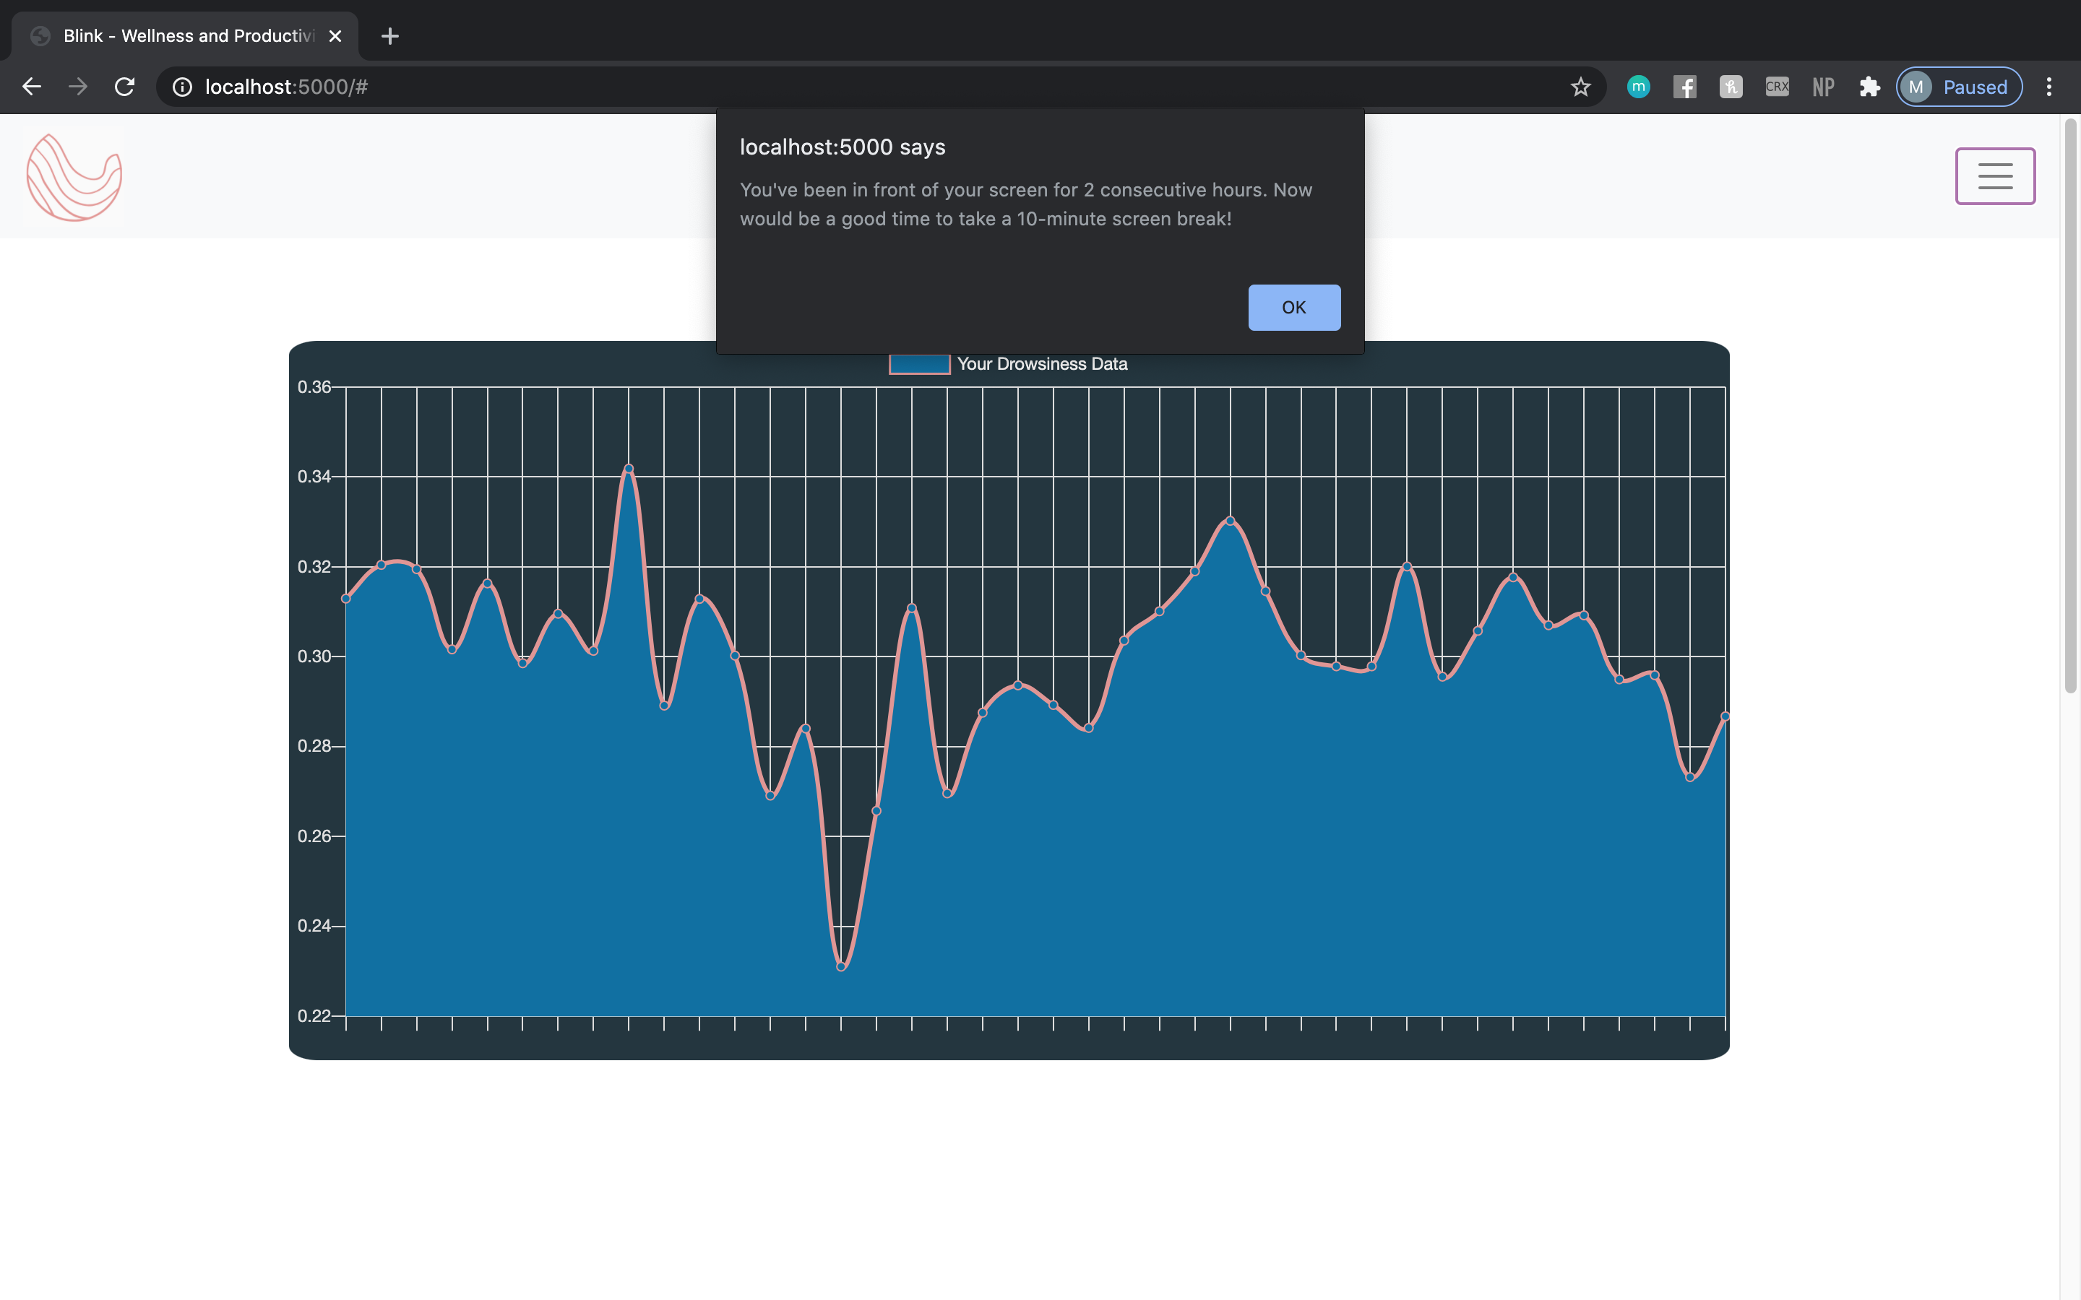Image resolution: width=2081 pixels, height=1300 pixels.
Task: View site information via the info icon
Action: point(182,87)
